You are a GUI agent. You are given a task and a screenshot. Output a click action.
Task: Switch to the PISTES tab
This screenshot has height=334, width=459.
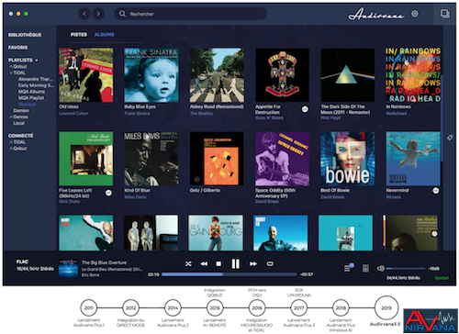pyautogui.click(x=79, y=35)
